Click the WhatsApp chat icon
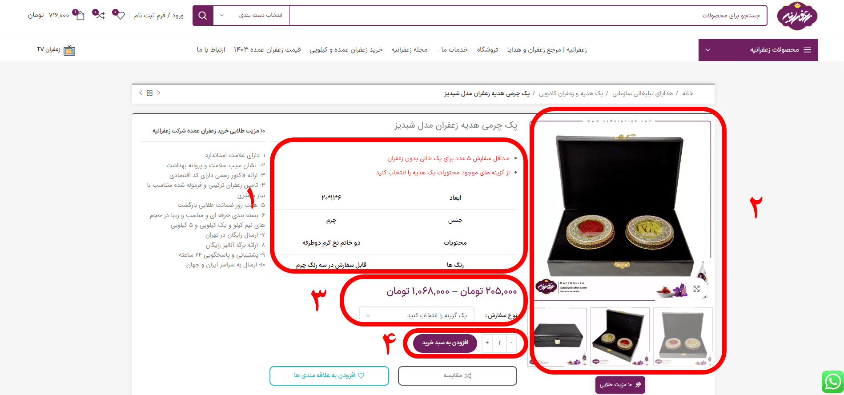844x395 pixels. [832, 382]
